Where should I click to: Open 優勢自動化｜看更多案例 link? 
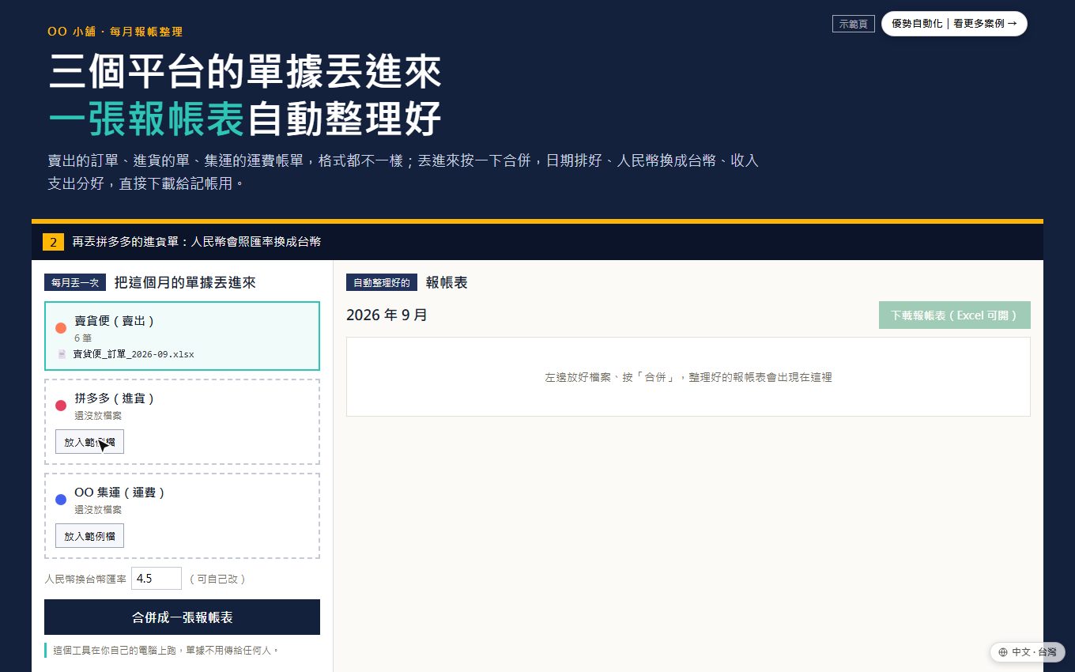click(x=954, y=24)
